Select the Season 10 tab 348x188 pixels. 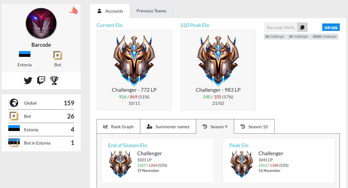click(254, 126)
